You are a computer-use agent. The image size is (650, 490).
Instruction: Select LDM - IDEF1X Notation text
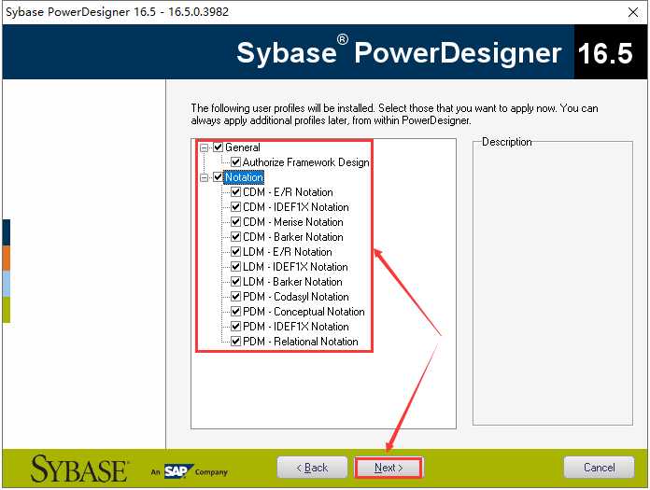[295, 267]
